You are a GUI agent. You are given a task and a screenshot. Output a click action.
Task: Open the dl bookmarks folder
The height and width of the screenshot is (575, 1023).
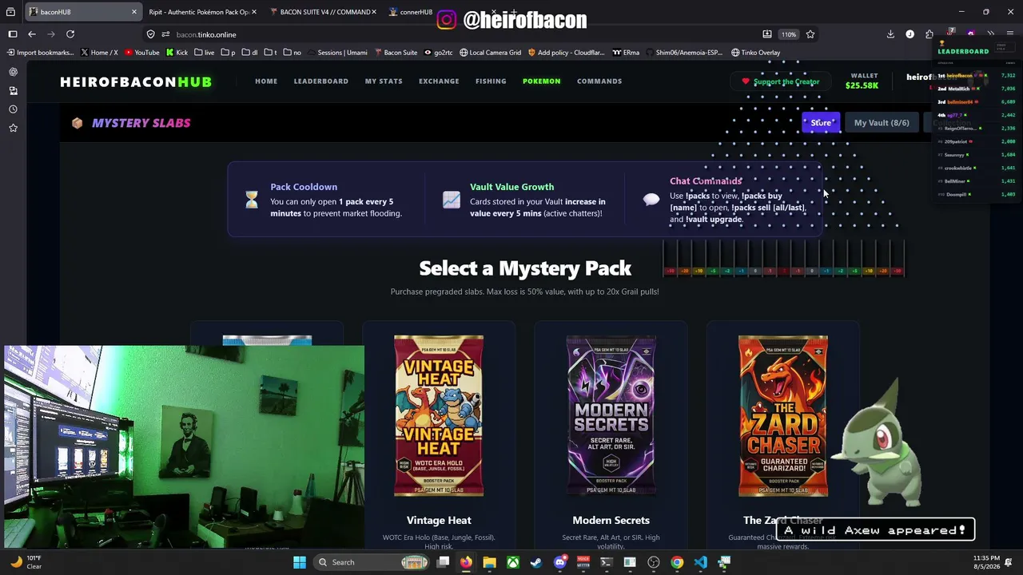(250, 53)
